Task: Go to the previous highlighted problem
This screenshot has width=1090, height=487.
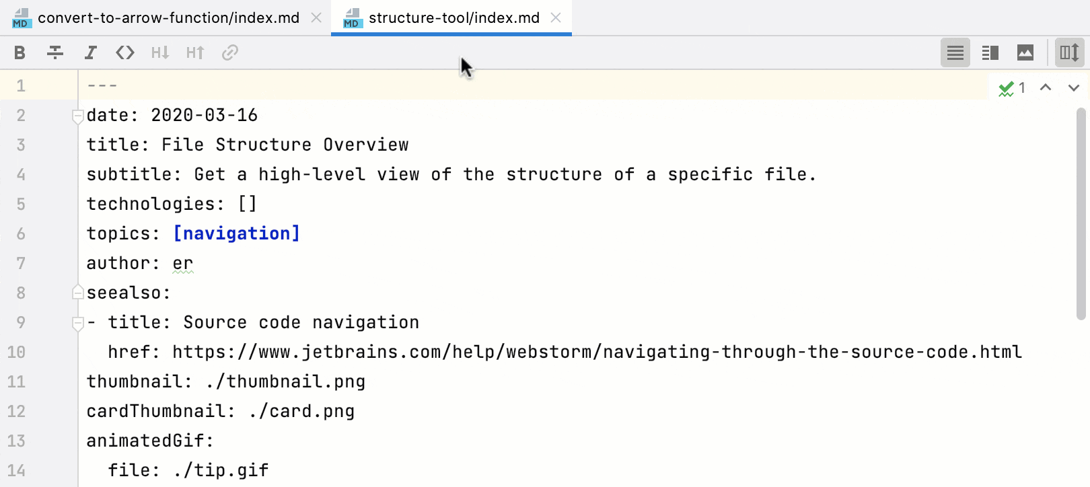Action: click(1045, 87)
